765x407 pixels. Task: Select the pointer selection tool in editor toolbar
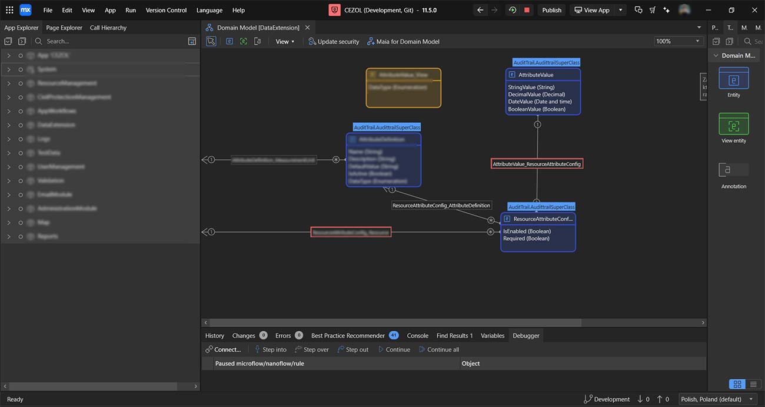(x=211, y=41)
